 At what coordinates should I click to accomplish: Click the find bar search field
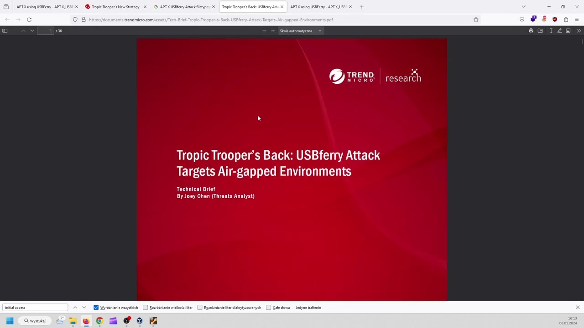coord(35,307)
